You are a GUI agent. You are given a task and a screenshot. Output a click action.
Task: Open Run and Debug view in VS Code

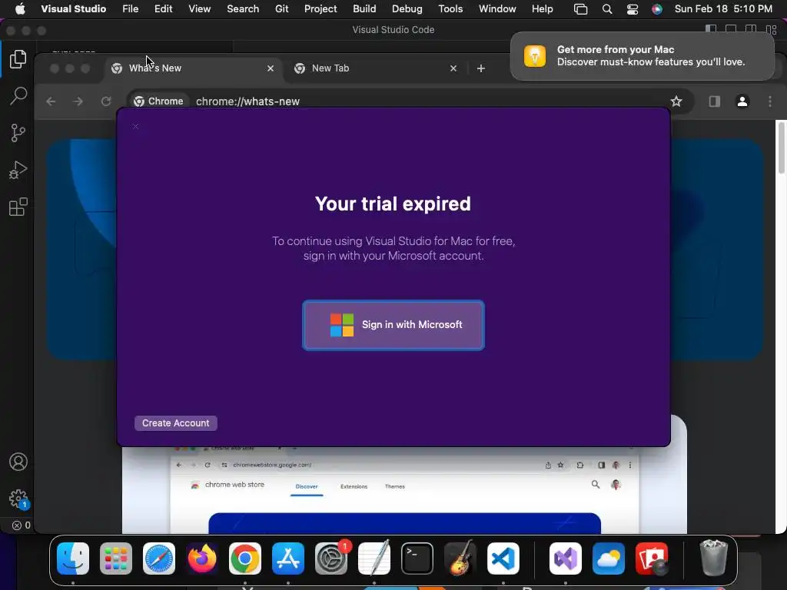[18, 170]
